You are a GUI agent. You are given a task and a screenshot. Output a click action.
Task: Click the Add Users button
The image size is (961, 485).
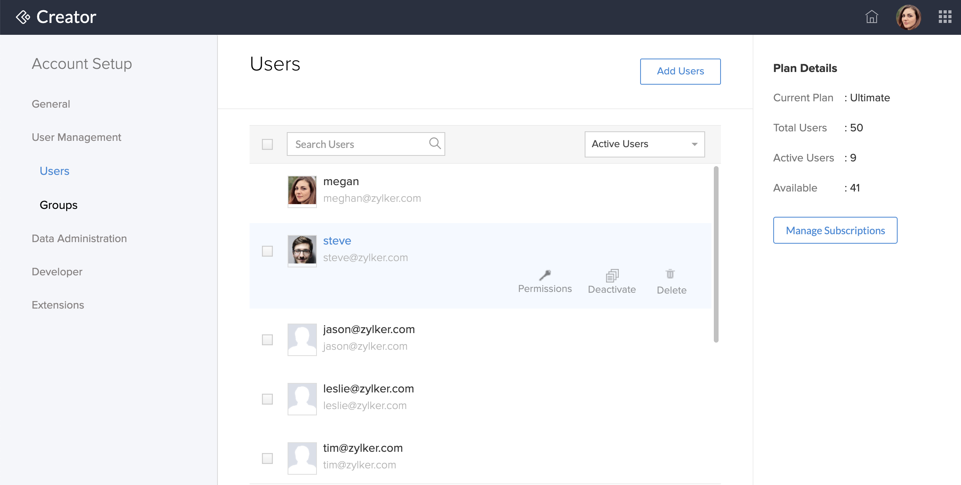(680, 71)
